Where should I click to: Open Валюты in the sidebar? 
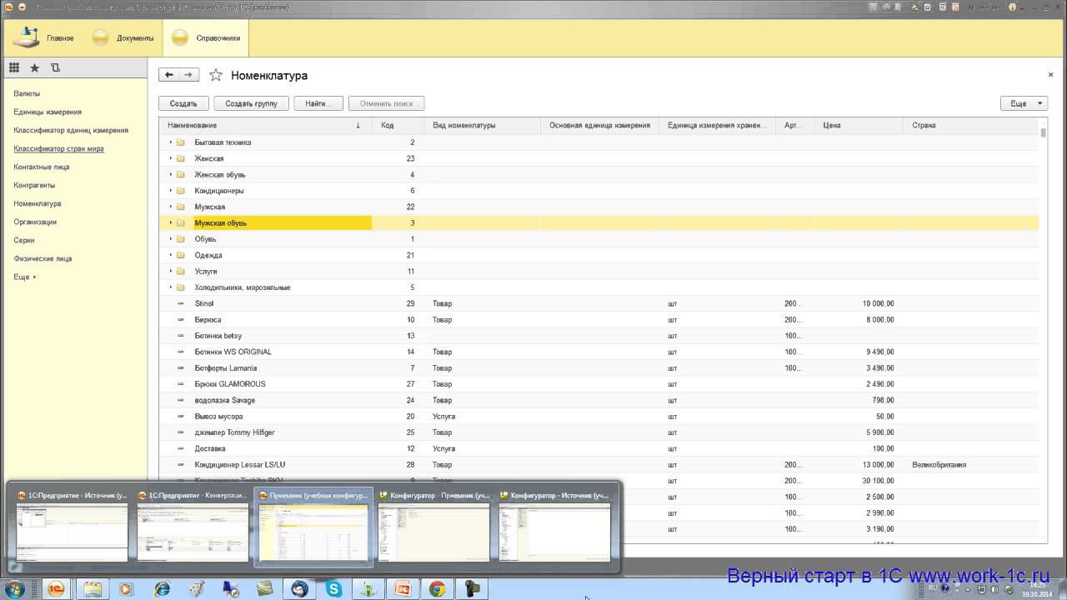tap(27, 93)
